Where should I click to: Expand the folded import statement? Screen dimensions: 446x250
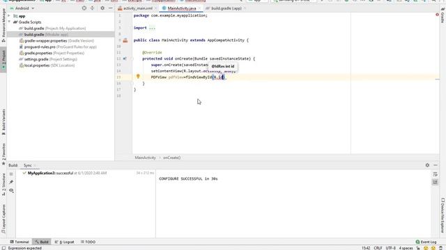[x=153, y=28]
